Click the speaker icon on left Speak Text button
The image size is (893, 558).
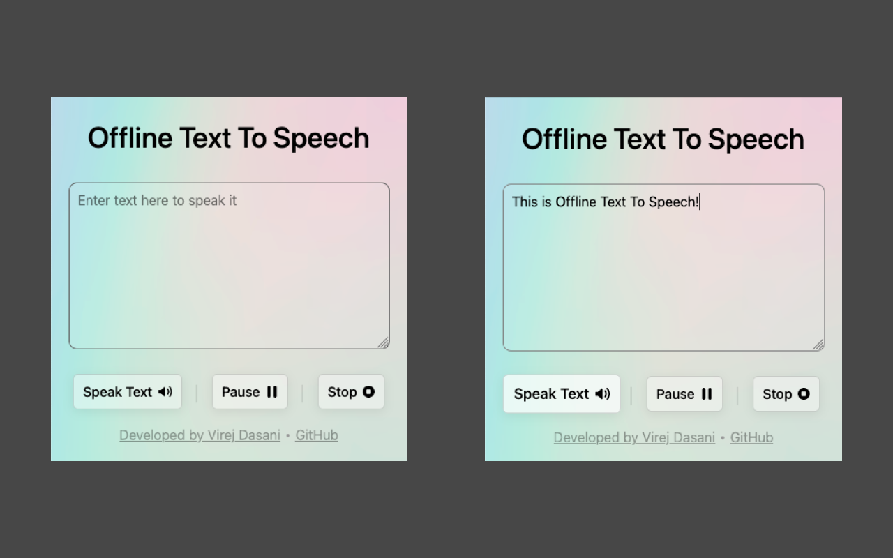point(165,392)
